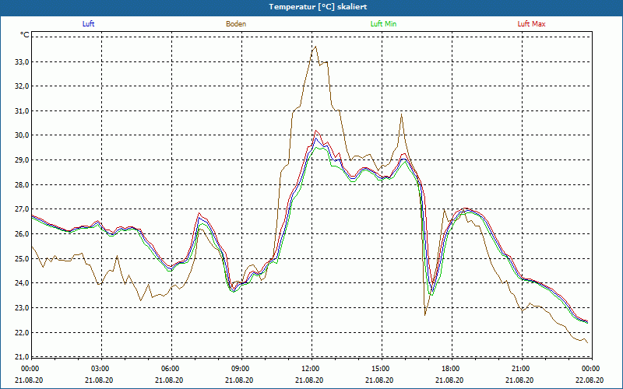Click the red Luft Max legend label
The image size is (623, 389).
(x=531, y=24)
